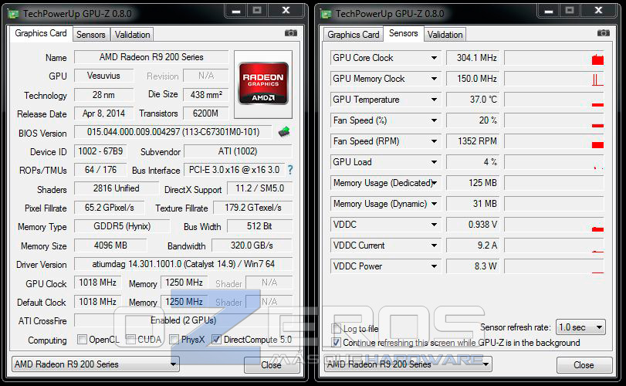Open the GPU Core Clock sensor dropdown
This screenshot has width=626, height=386.
tap(434, 58)
